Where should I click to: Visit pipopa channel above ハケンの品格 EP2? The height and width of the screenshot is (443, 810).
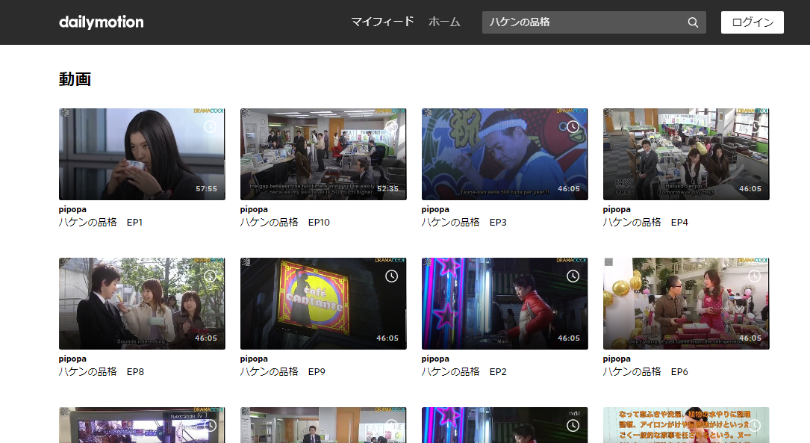click(435, 359)
